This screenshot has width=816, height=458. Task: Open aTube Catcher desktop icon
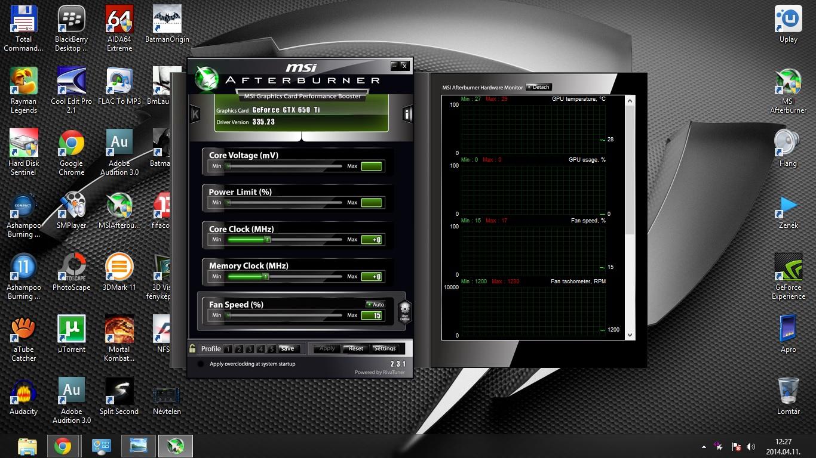pyautogui.click(x=23, y=339)
